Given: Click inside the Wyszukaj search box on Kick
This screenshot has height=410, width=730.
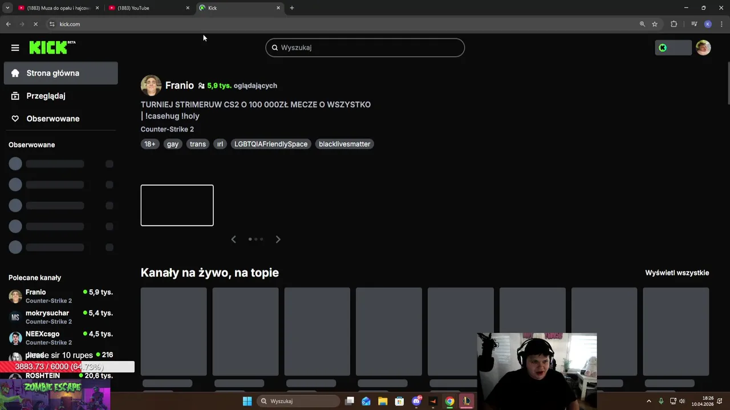Looking at the screenshot, I should coord(365,48).
